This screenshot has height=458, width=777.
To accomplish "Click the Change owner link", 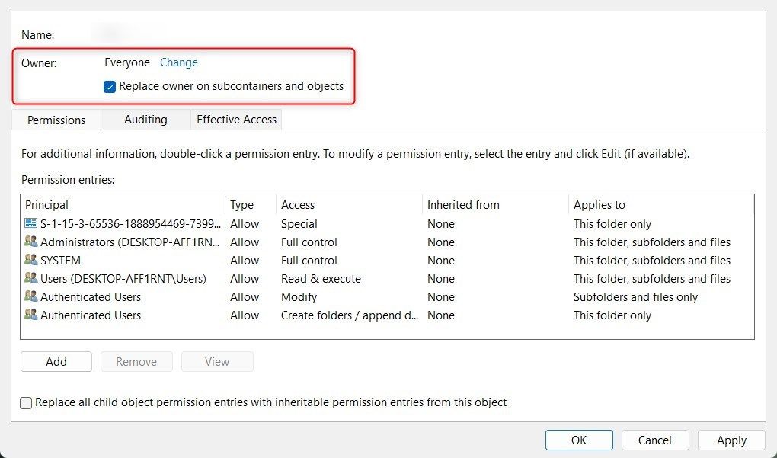I will [x=179, y=62].
